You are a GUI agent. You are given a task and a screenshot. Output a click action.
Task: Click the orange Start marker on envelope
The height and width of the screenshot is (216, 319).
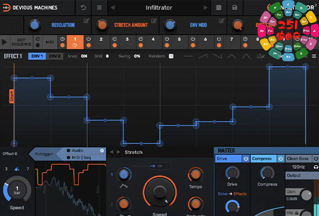click(11, 96)
